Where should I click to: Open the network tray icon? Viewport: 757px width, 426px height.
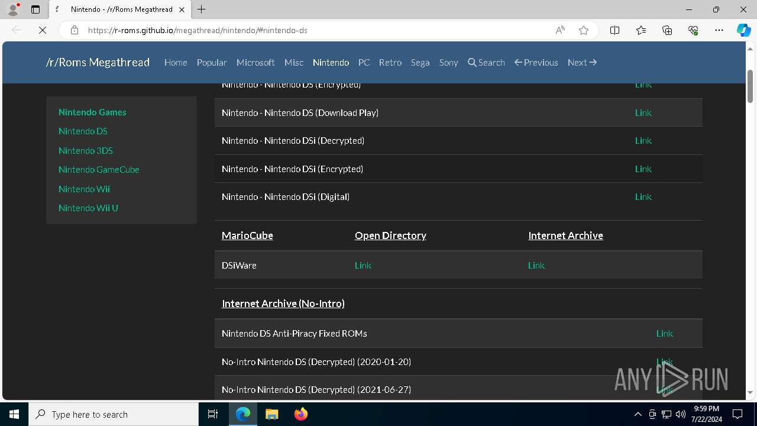tap(667, 414)
